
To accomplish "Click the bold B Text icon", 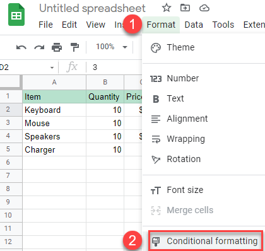I will 156,99.
